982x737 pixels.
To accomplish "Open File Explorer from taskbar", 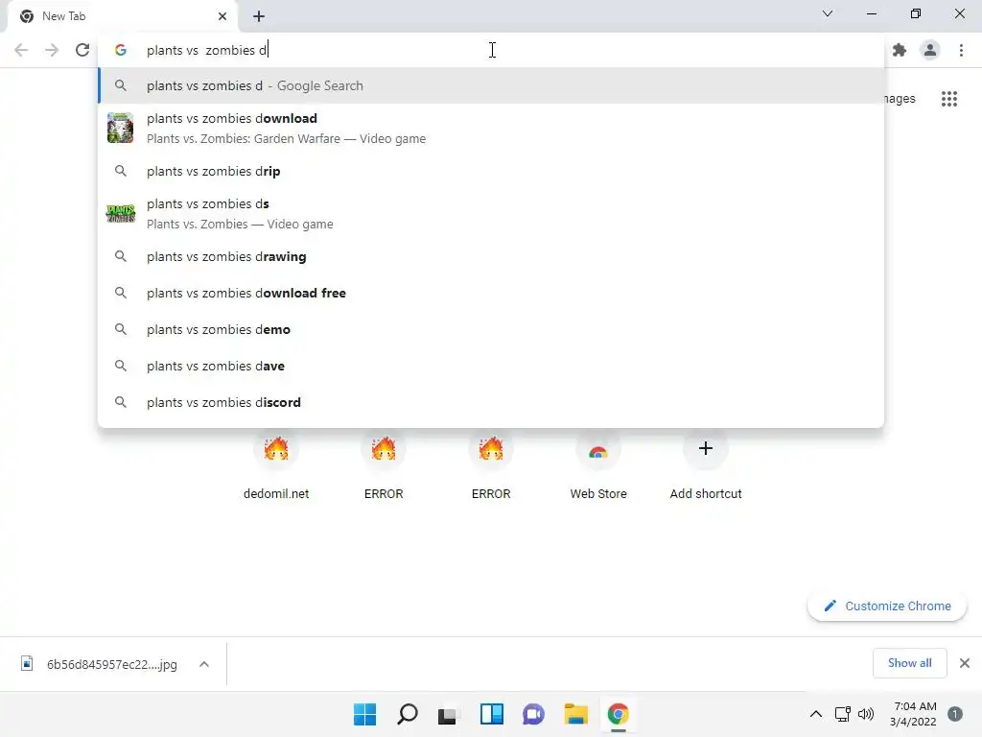I will click(x=575, y=714).
